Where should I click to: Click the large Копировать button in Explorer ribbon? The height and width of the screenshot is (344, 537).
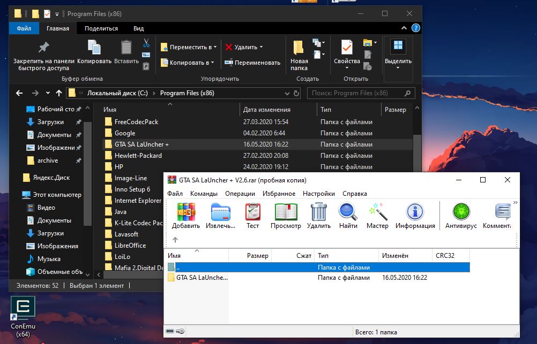point(94,52)
